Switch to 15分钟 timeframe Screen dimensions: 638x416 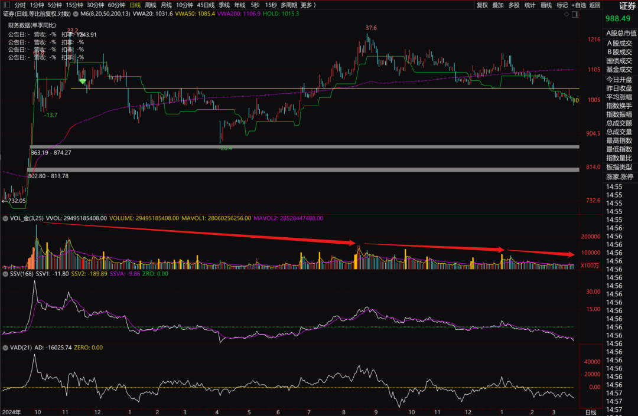point(74,5)
